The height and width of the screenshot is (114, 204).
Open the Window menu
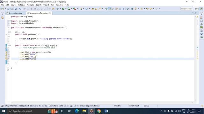pyautogui.click(x=60, y=5)
